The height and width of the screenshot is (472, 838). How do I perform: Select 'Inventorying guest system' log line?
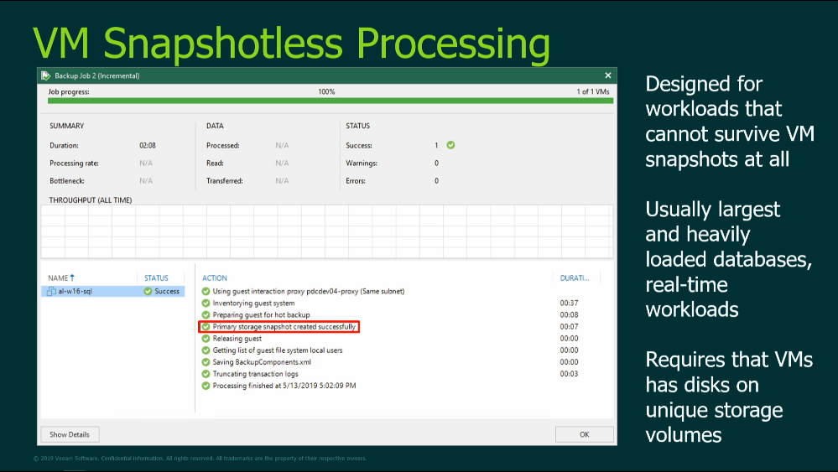coord(253,303)
